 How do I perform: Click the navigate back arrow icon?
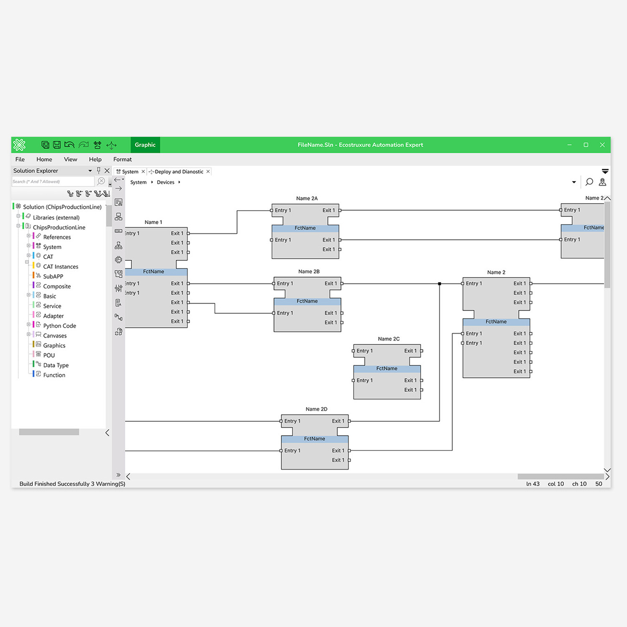118,180
